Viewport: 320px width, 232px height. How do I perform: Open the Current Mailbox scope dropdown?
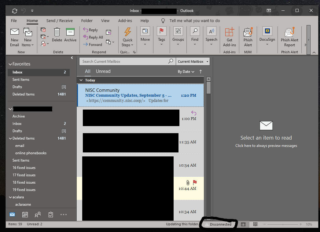(x=193, y=61)
